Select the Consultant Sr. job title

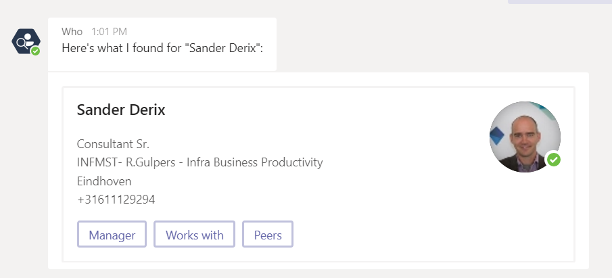[113, 144]
